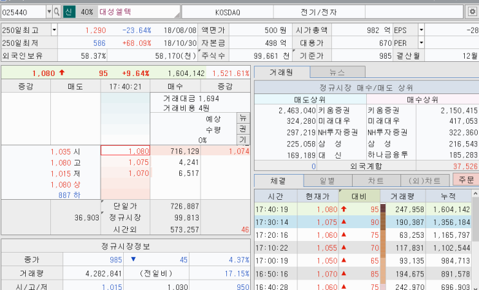Click the 거래량 column header

(403, 196)
